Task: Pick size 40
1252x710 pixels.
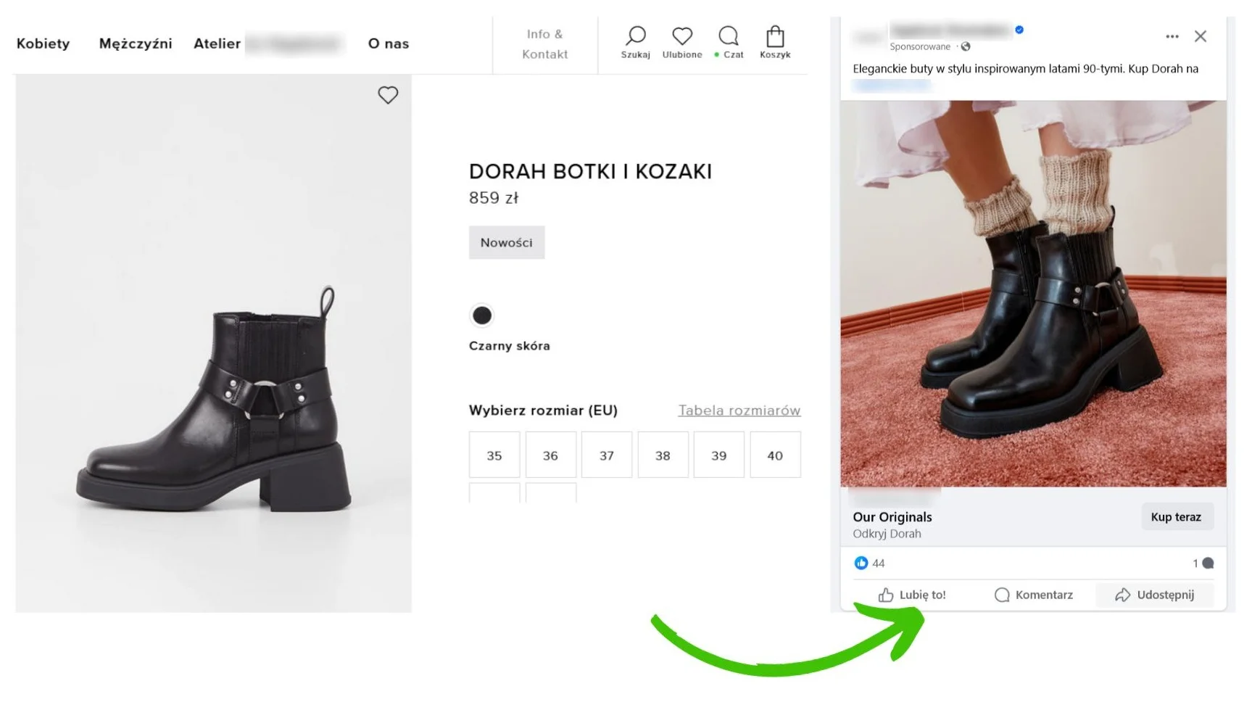Action: pyautogui.click(x=775, y=455)
